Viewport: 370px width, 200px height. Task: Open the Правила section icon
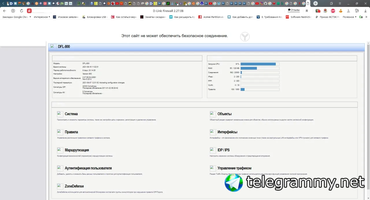click(x=60, y=132)
